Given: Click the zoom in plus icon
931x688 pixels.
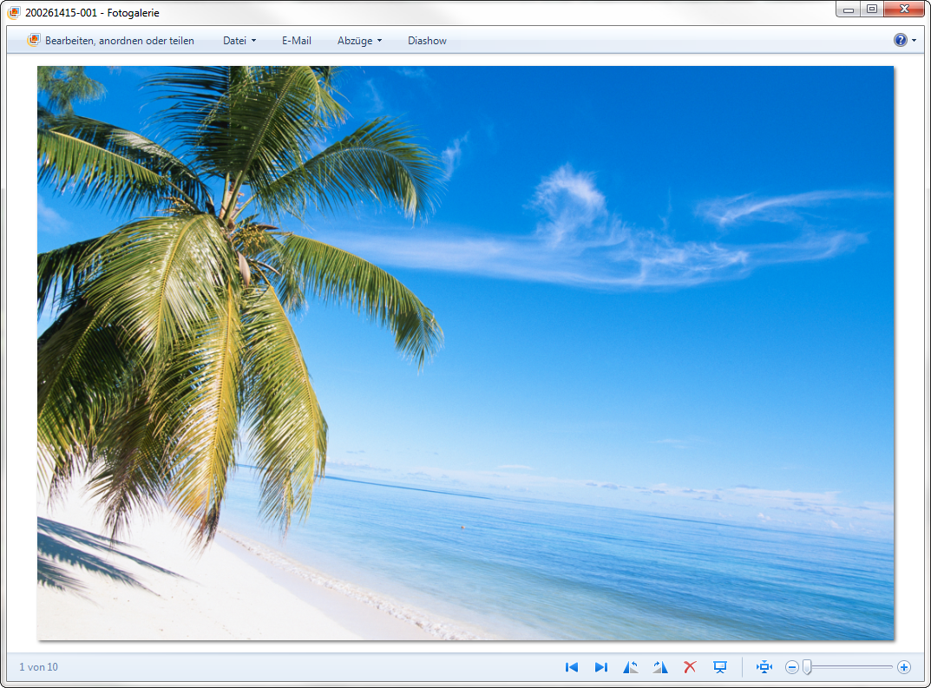Looking at the screenshot, I should click(904, 667).
